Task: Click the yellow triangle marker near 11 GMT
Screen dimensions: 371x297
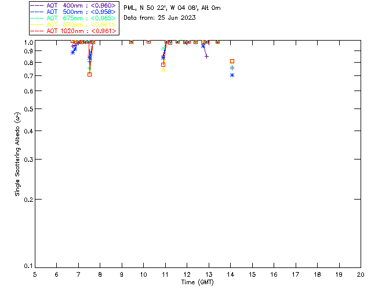Action: (163, 70)
